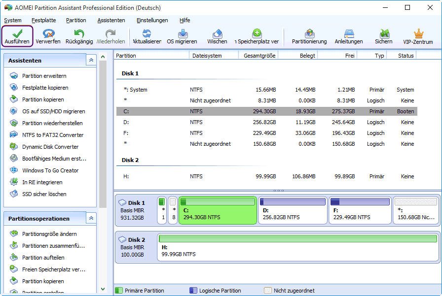This screenshot has width=442, height=296.
Task: Select the D: partition row in list
Action: (267, 122)
